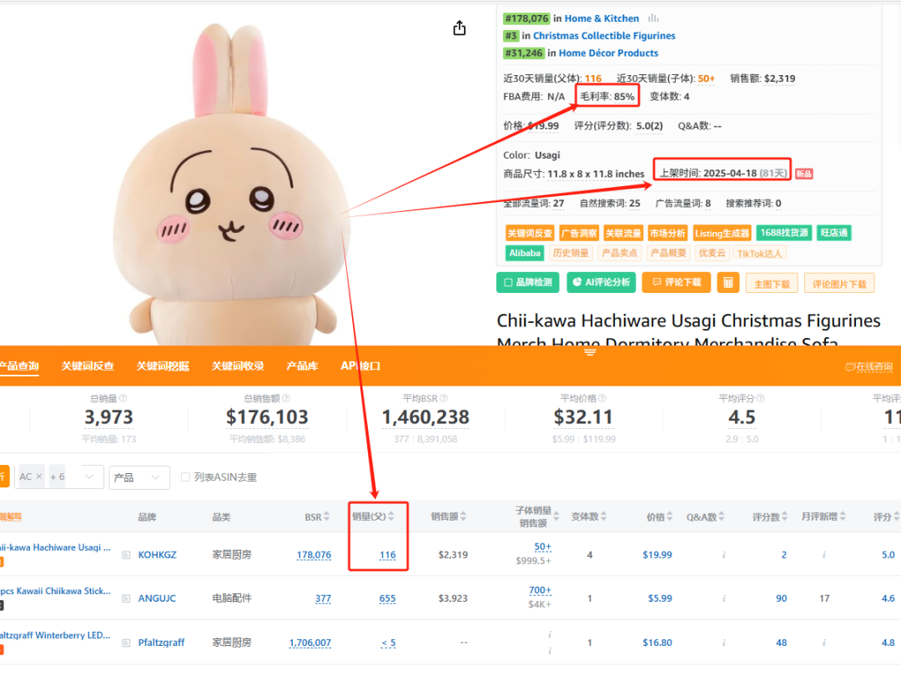The image size is (901, 676).
Task: Click the share icon above product image
Action: (459, 28)
